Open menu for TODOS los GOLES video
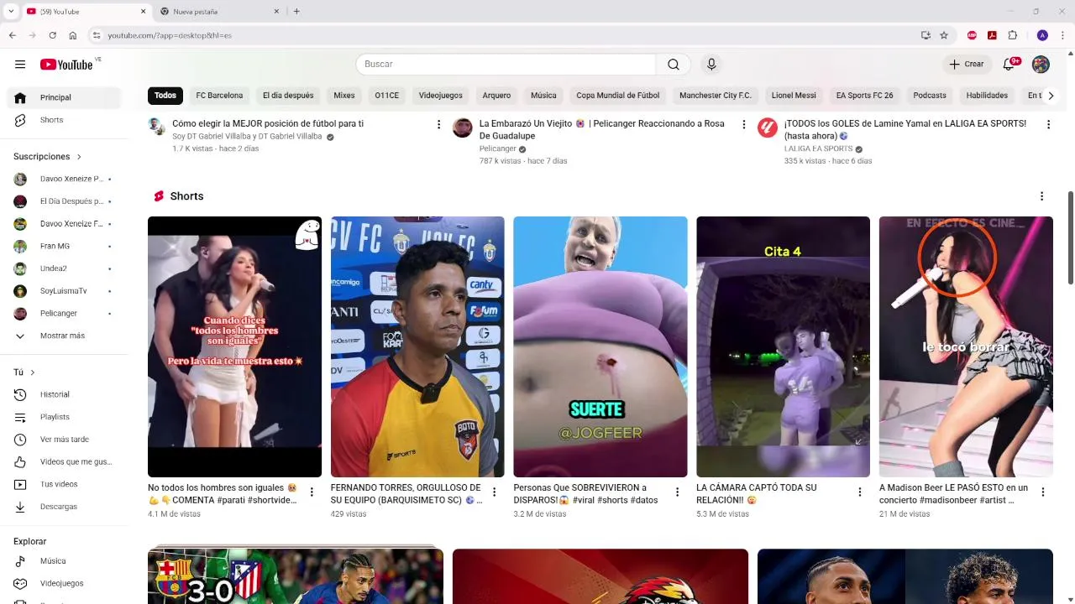 (1048, 124)
